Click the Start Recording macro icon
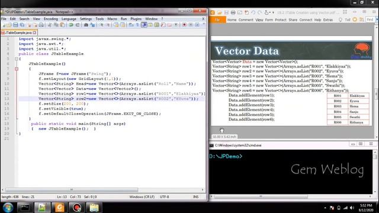This screenshot has height=213, width=379. coord(184,25)
